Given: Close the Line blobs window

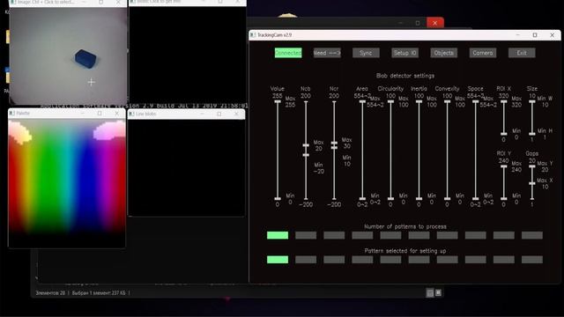Looking at the screenshot, I should pyautogui.click(x=236, y=114).
